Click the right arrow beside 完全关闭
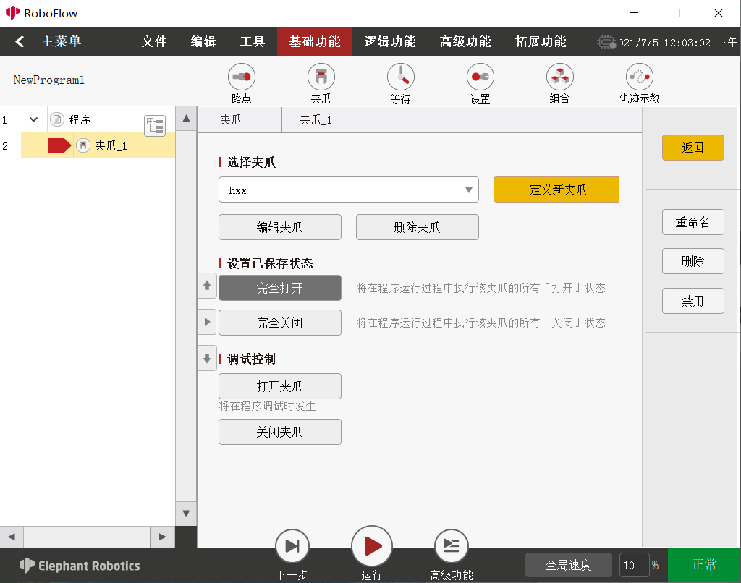Screen dimensions: 741x583 tap(207, 322)
